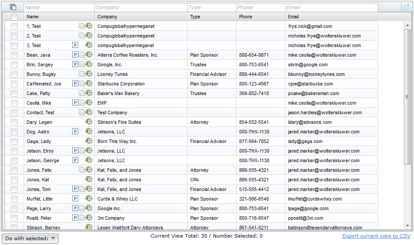Click the Company filter input field

tap(141, 7)
